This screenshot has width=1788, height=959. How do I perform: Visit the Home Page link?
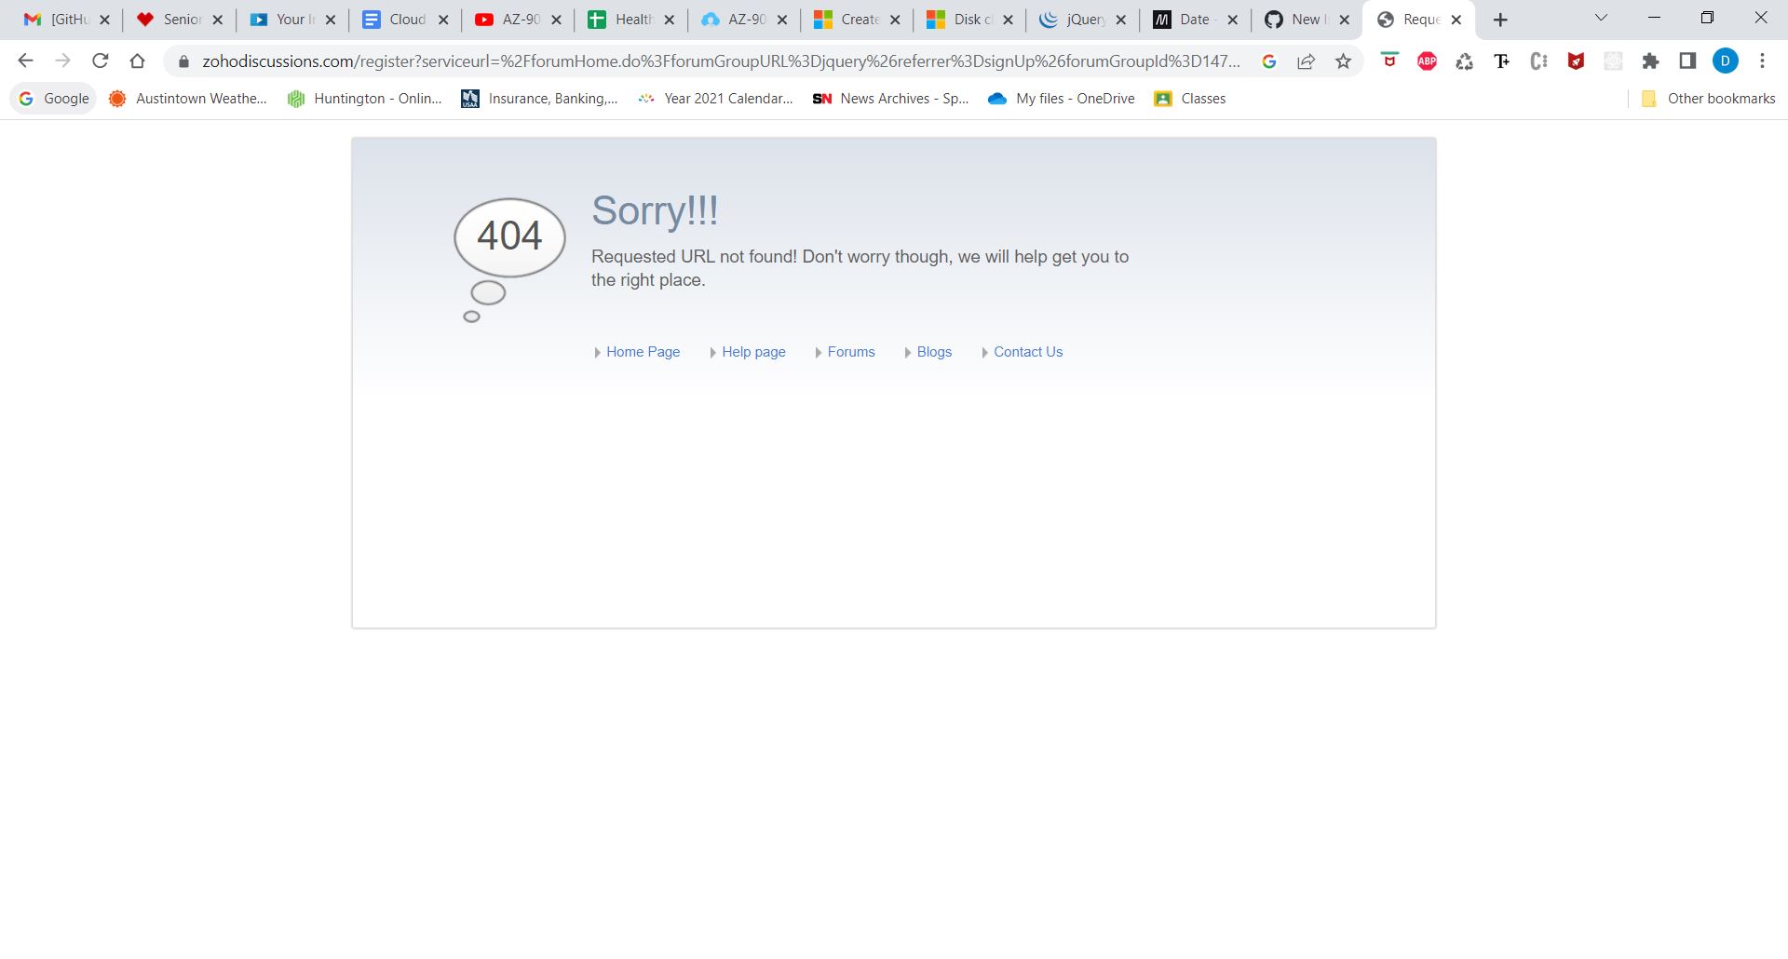pos(643,352)
